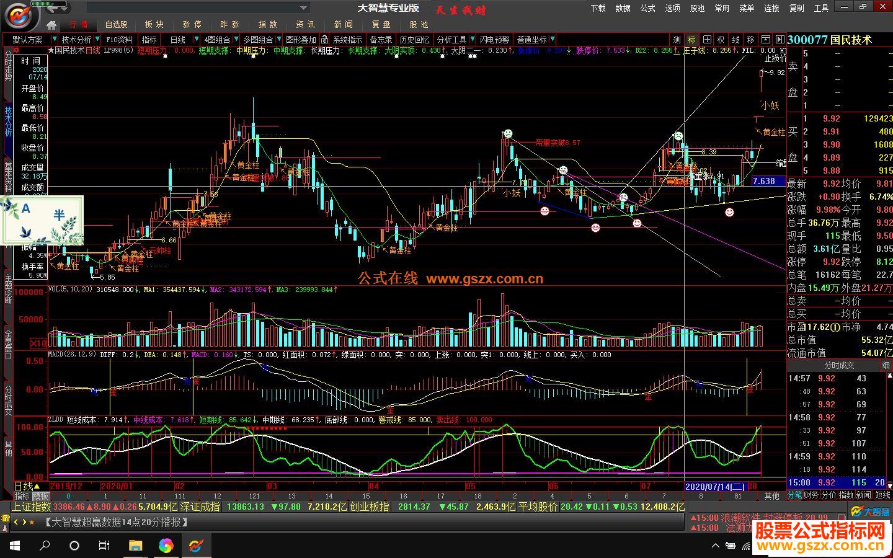Open the colorful browser icon on taskbar
Image resolution: width=893 pixels, height=558 pixels.
pyautogui.click(x=166, y=546)
